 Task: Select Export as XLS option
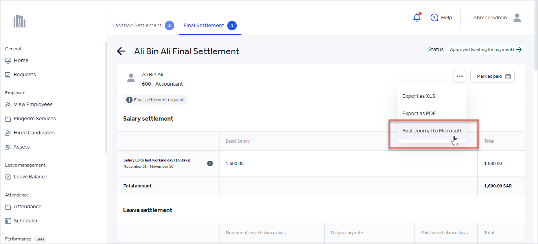(418, 96)
